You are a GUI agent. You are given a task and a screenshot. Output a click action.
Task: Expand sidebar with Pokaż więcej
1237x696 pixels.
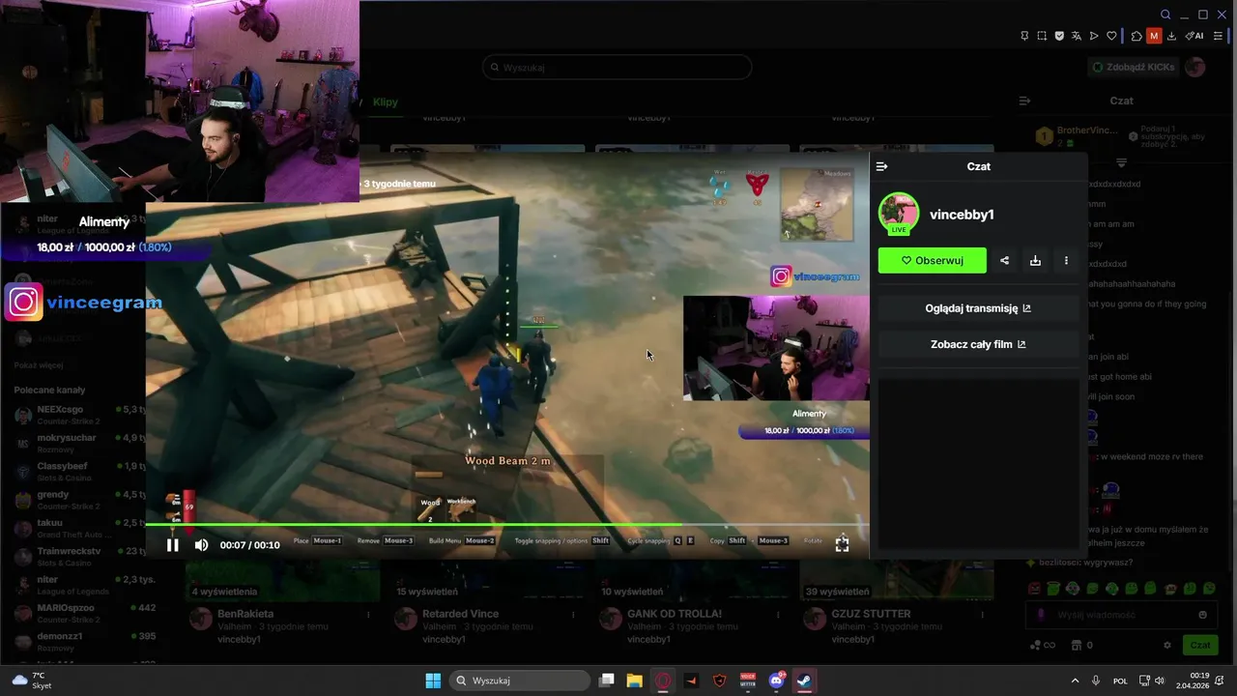coord(39,365)
